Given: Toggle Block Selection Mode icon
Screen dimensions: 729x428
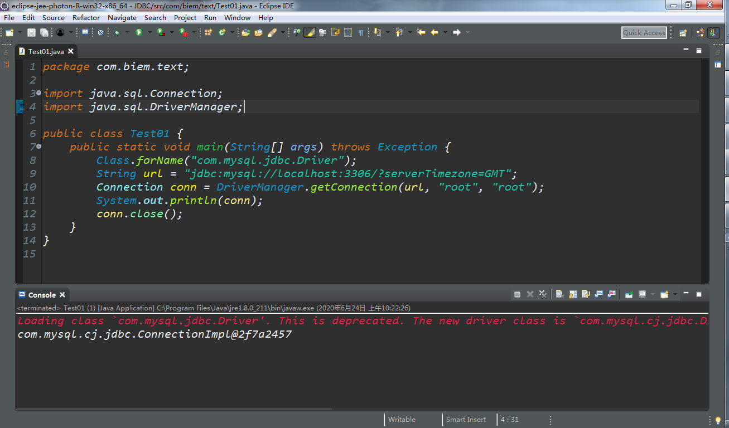Looking at the screenshot, I should 348,32.
